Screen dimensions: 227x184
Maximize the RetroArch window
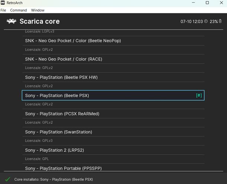click(207, 3)
